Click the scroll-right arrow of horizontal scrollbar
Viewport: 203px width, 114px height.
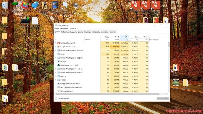coord(167,94)
